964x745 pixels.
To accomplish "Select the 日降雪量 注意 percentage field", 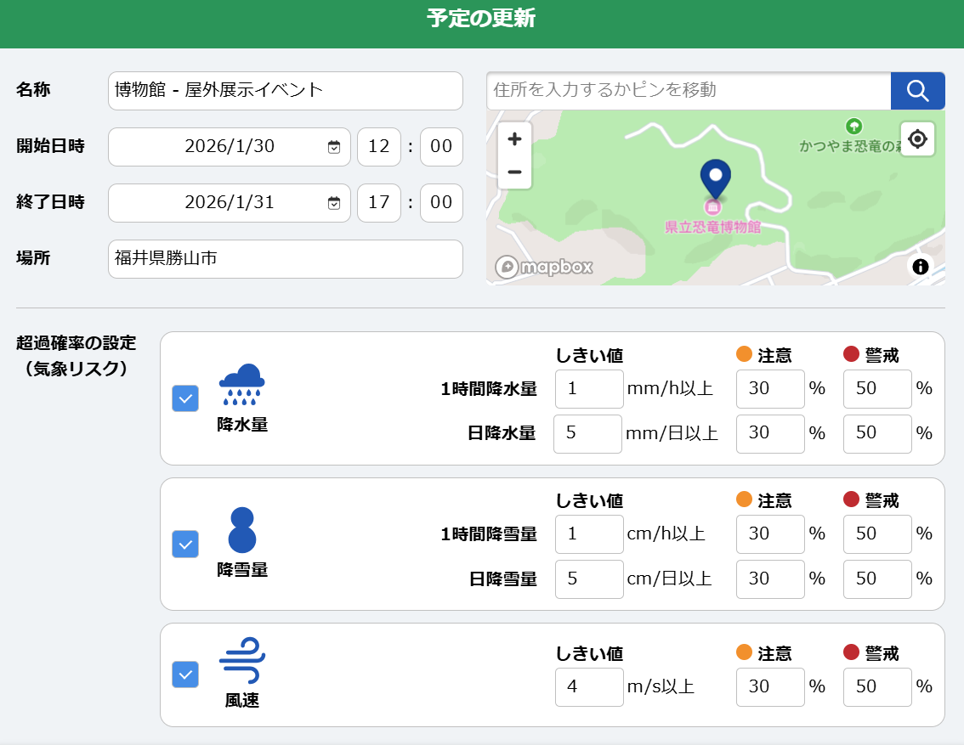I will [770, 579].
